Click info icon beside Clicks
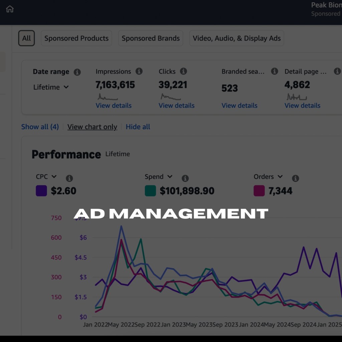This screenshot has width=342, height=342. (183, 71)
